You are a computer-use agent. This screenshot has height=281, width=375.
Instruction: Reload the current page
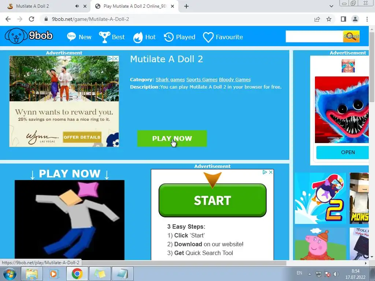[x=31, y=19]
